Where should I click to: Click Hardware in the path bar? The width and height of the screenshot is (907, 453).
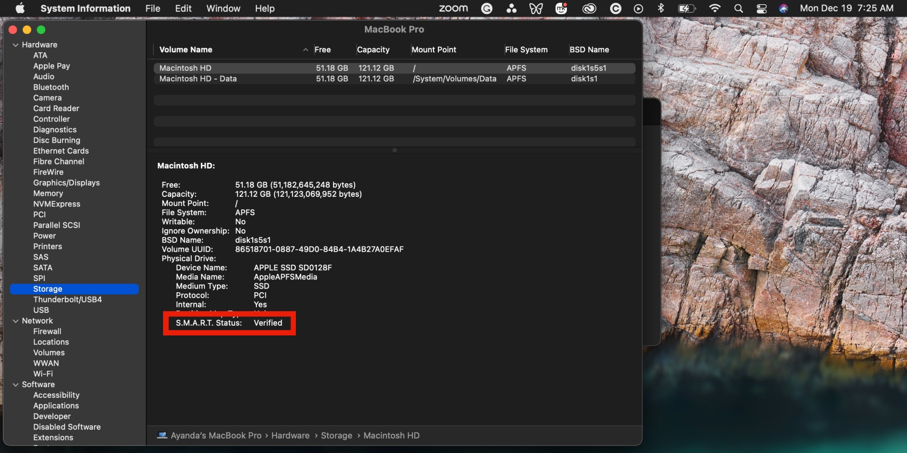tap(290, 435)
